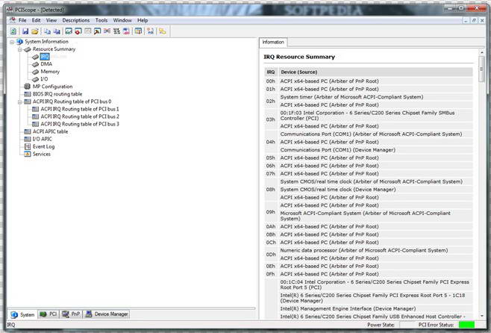Click the 'IRQ Resource Summary' heading
491x333 pixels.
[x=299, y=57]
